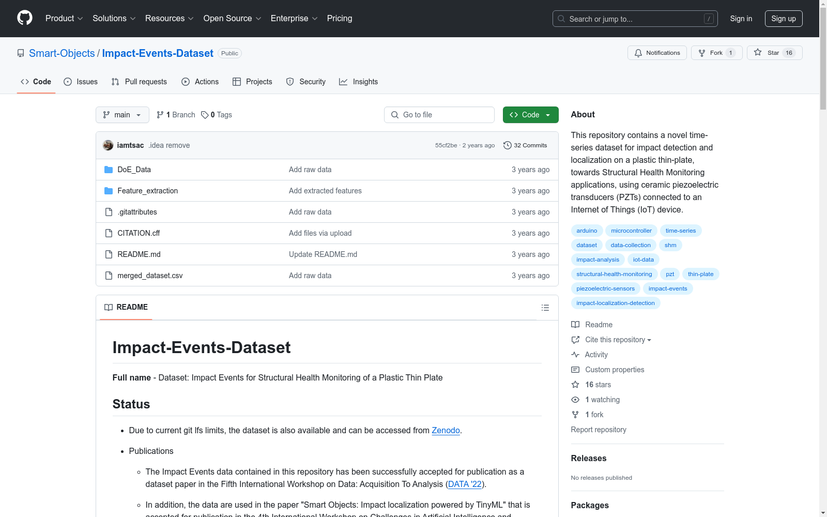Switch to the Issues tab
Screen dimensions: 827x517
point(81,82)
